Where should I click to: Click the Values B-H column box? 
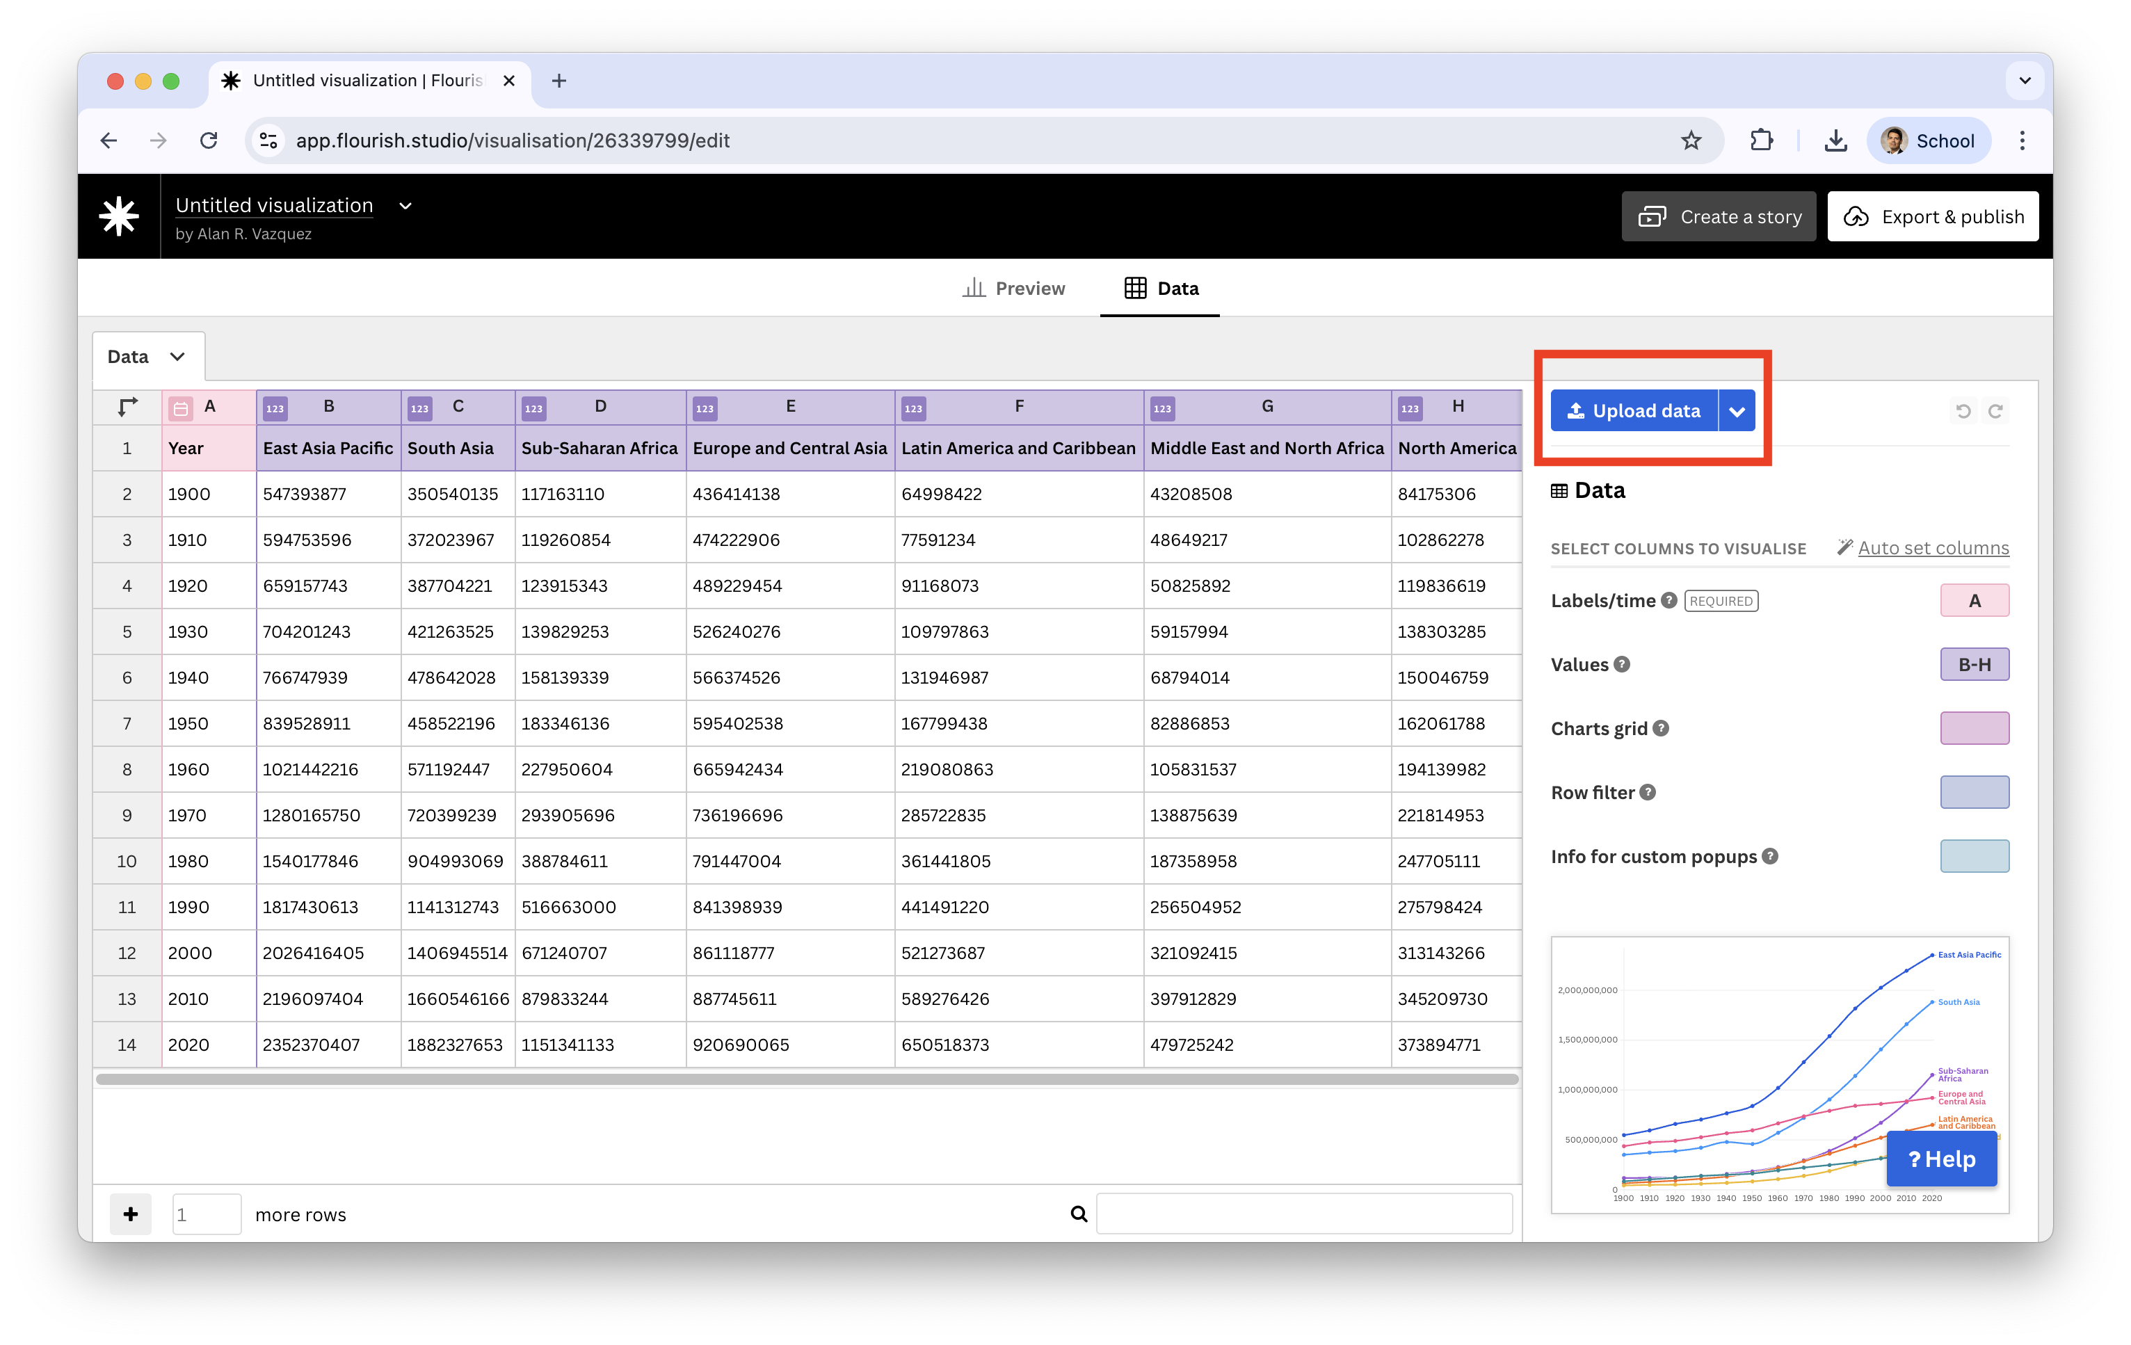(1975, 665)
